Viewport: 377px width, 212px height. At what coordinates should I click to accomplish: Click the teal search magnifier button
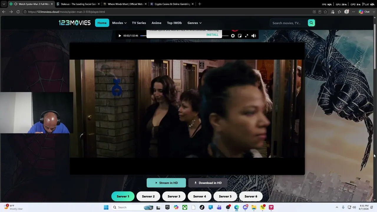point(311,23)
